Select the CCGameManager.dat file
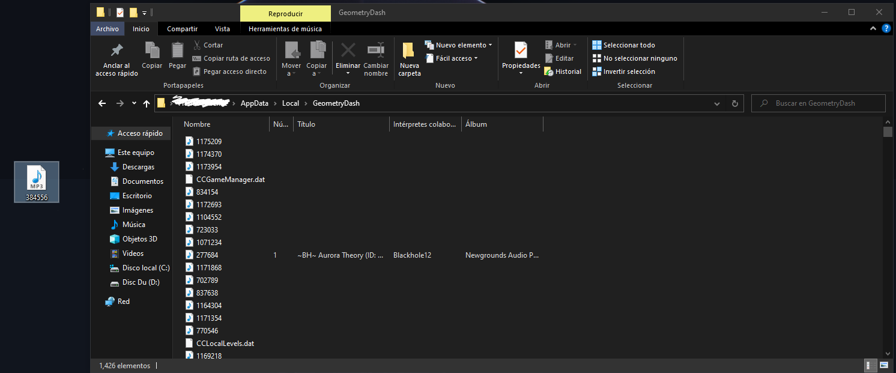Viewport: 896px width, 373px height. (x=225, y=180)
